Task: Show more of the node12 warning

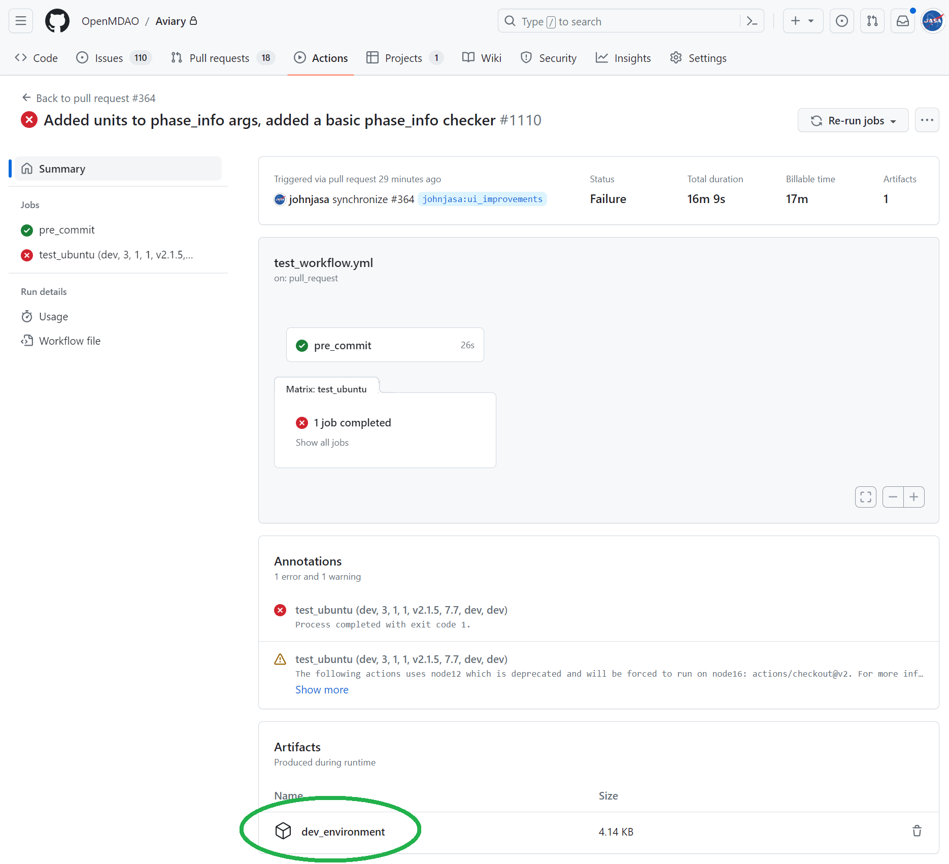Action: click(322, 689)
